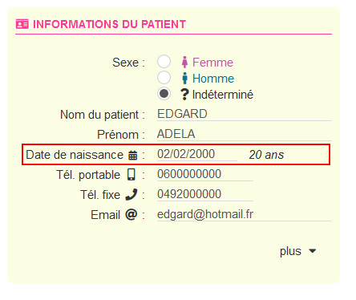Click the birth date field 02/02/2000
Image resolution: width=356 pixels, height=300 pixels.
pos(197,154)
